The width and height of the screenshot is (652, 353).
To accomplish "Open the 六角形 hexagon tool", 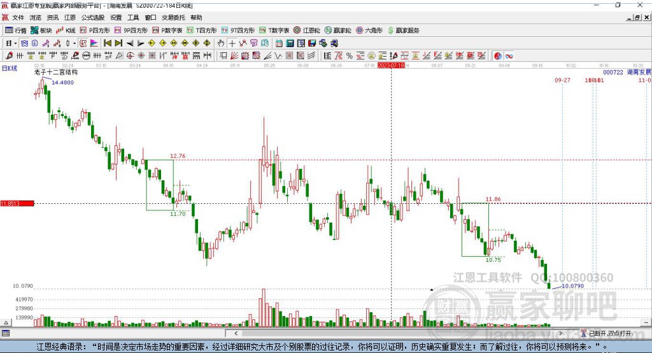I will 369,31.
